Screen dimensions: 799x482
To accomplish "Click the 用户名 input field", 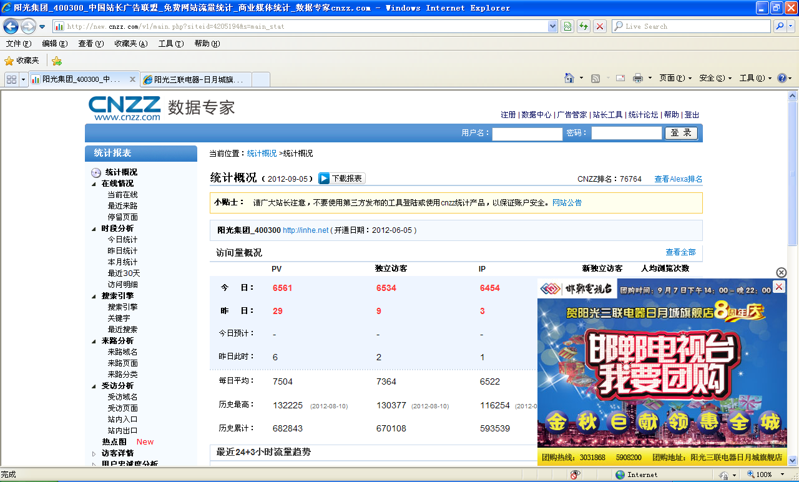I will tap(527, 134).
